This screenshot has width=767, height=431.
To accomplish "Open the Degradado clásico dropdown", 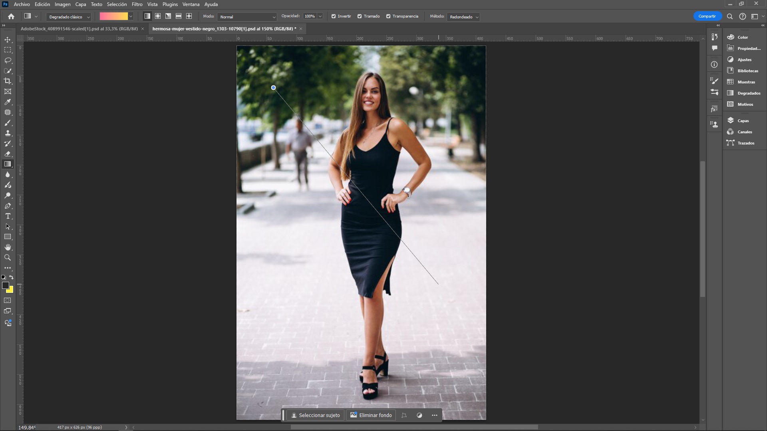I will 69,17.
